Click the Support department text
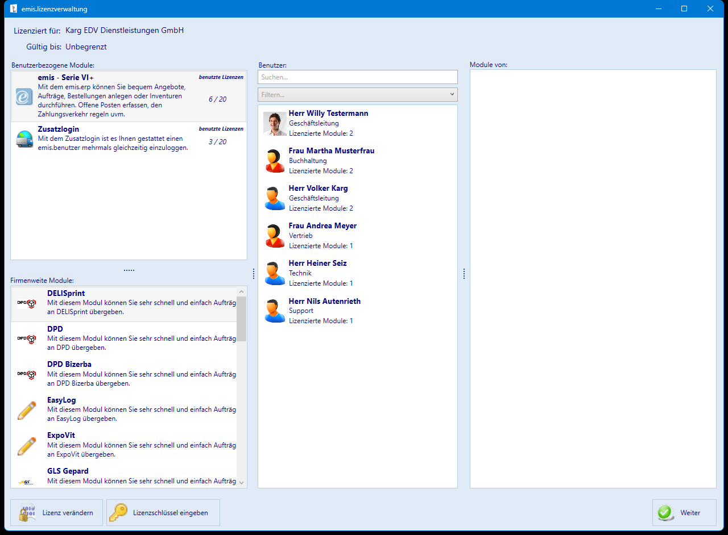Image resolution: width=728 pixels, height=535 pixels. coord(301,311)
